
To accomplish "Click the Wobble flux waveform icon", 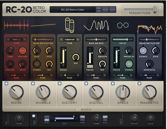I will click(x=51, y=75).
